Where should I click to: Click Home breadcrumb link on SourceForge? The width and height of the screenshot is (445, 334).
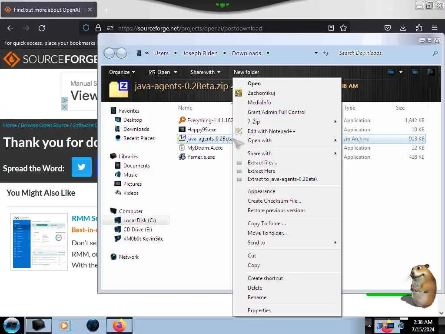(x=10, y=125)
